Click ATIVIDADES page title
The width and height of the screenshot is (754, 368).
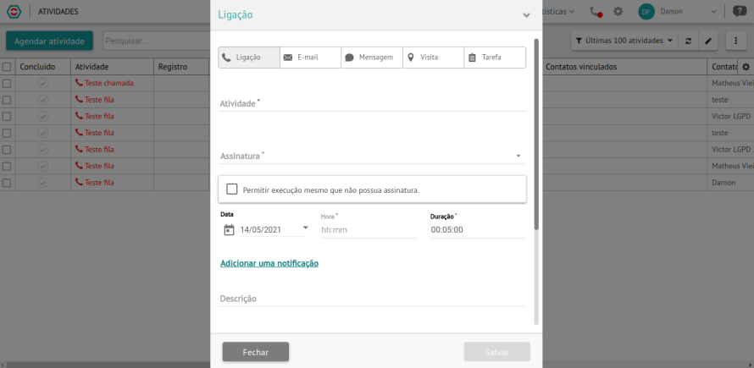point(58,12)
